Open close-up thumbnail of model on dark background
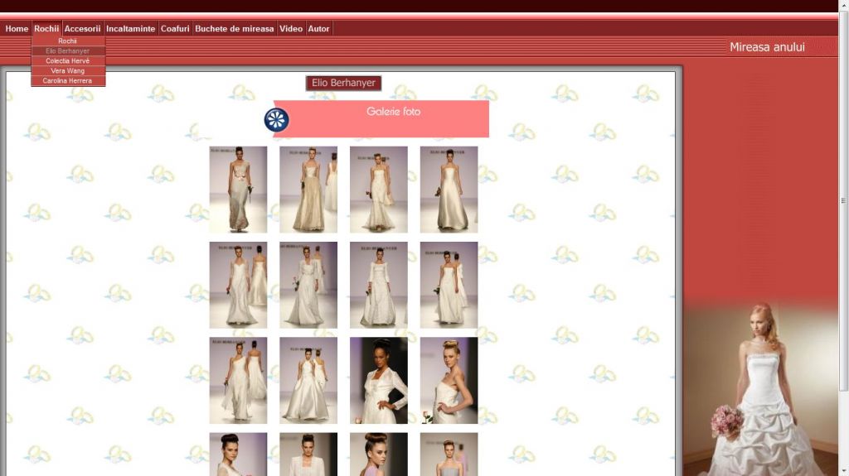Image resolution: width=849 pixels, height=476 pixels. (378, 380)
